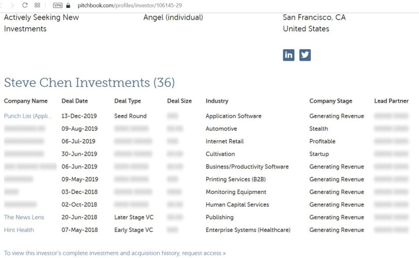Click the request access link
Image resolution: width=419 pixels, height=258 pixels.
tap(204, 253)
